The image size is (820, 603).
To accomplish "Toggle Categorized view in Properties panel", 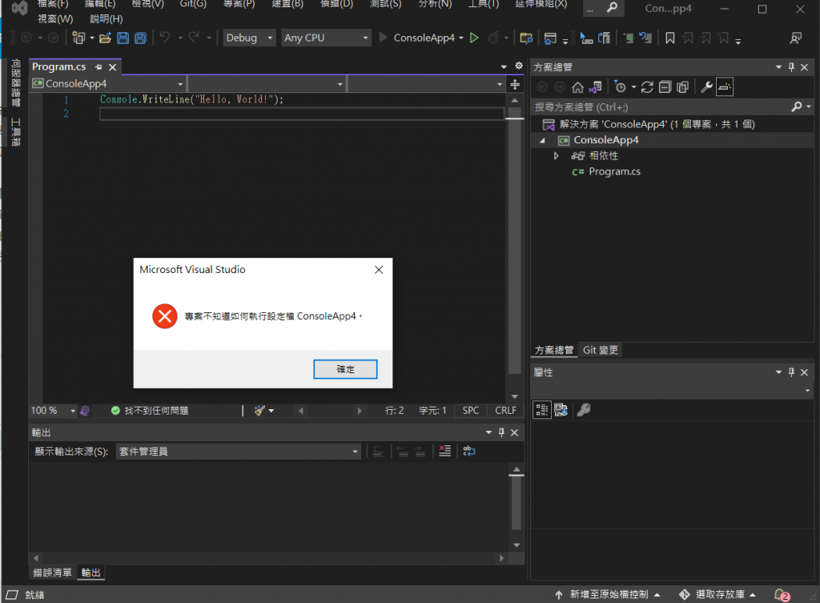I will coord(542,409).
